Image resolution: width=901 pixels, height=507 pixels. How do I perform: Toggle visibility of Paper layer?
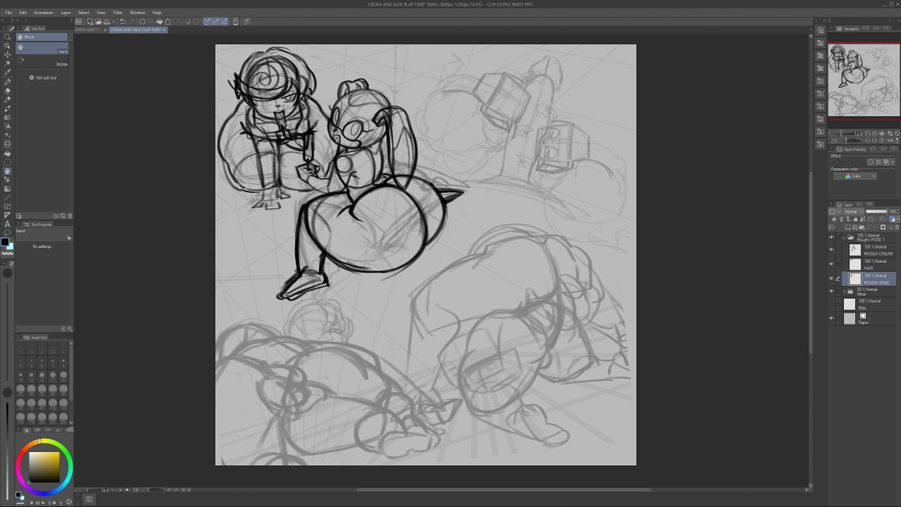point(831,318)
